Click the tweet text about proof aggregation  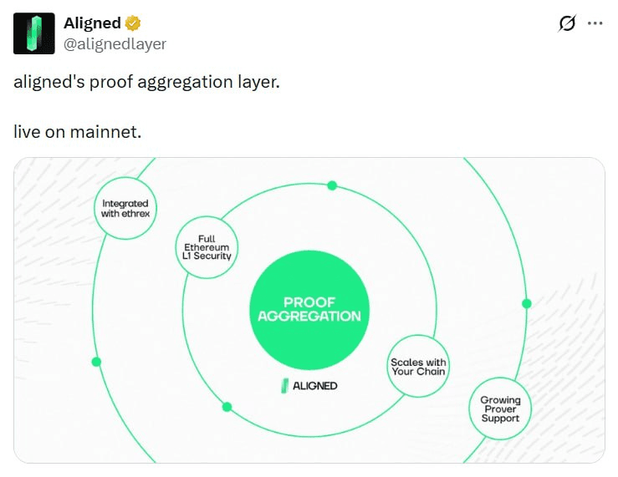[146, 82]
